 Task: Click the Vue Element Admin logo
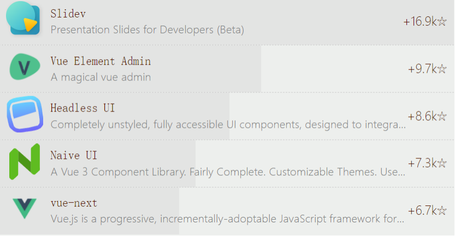(x=24, y=67)
